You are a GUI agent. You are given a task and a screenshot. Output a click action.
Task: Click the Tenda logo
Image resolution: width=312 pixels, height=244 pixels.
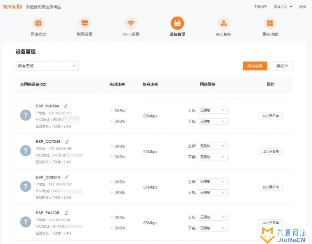point(12,7)
